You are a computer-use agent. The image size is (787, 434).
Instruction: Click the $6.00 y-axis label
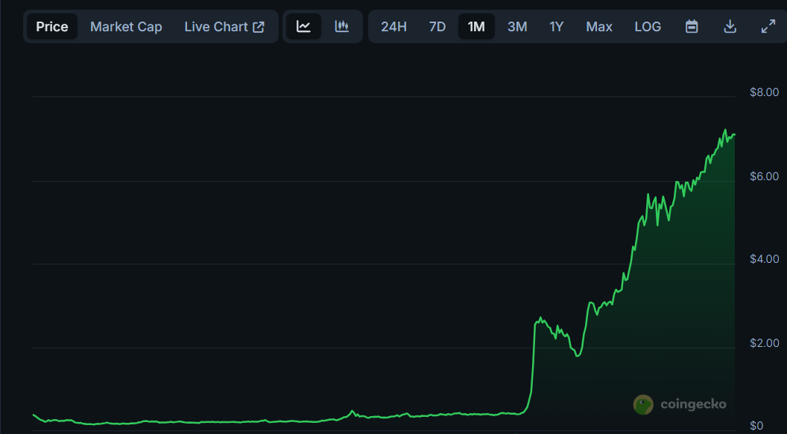click(x=764, y=176)
